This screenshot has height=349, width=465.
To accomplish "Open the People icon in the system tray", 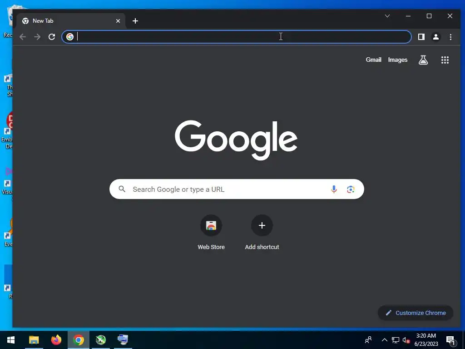I will (x=368, y=340).
